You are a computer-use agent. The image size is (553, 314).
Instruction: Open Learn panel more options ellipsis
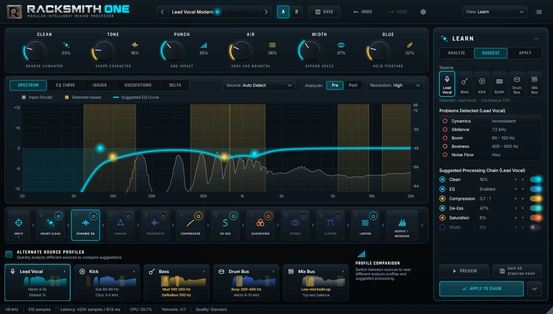pos(536,39)
